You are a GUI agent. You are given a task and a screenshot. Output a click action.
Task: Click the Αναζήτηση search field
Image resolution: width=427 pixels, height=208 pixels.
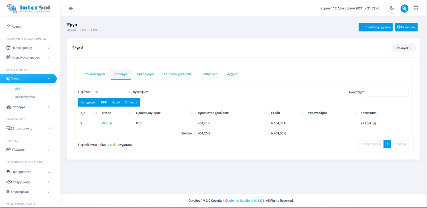point(387,92)
